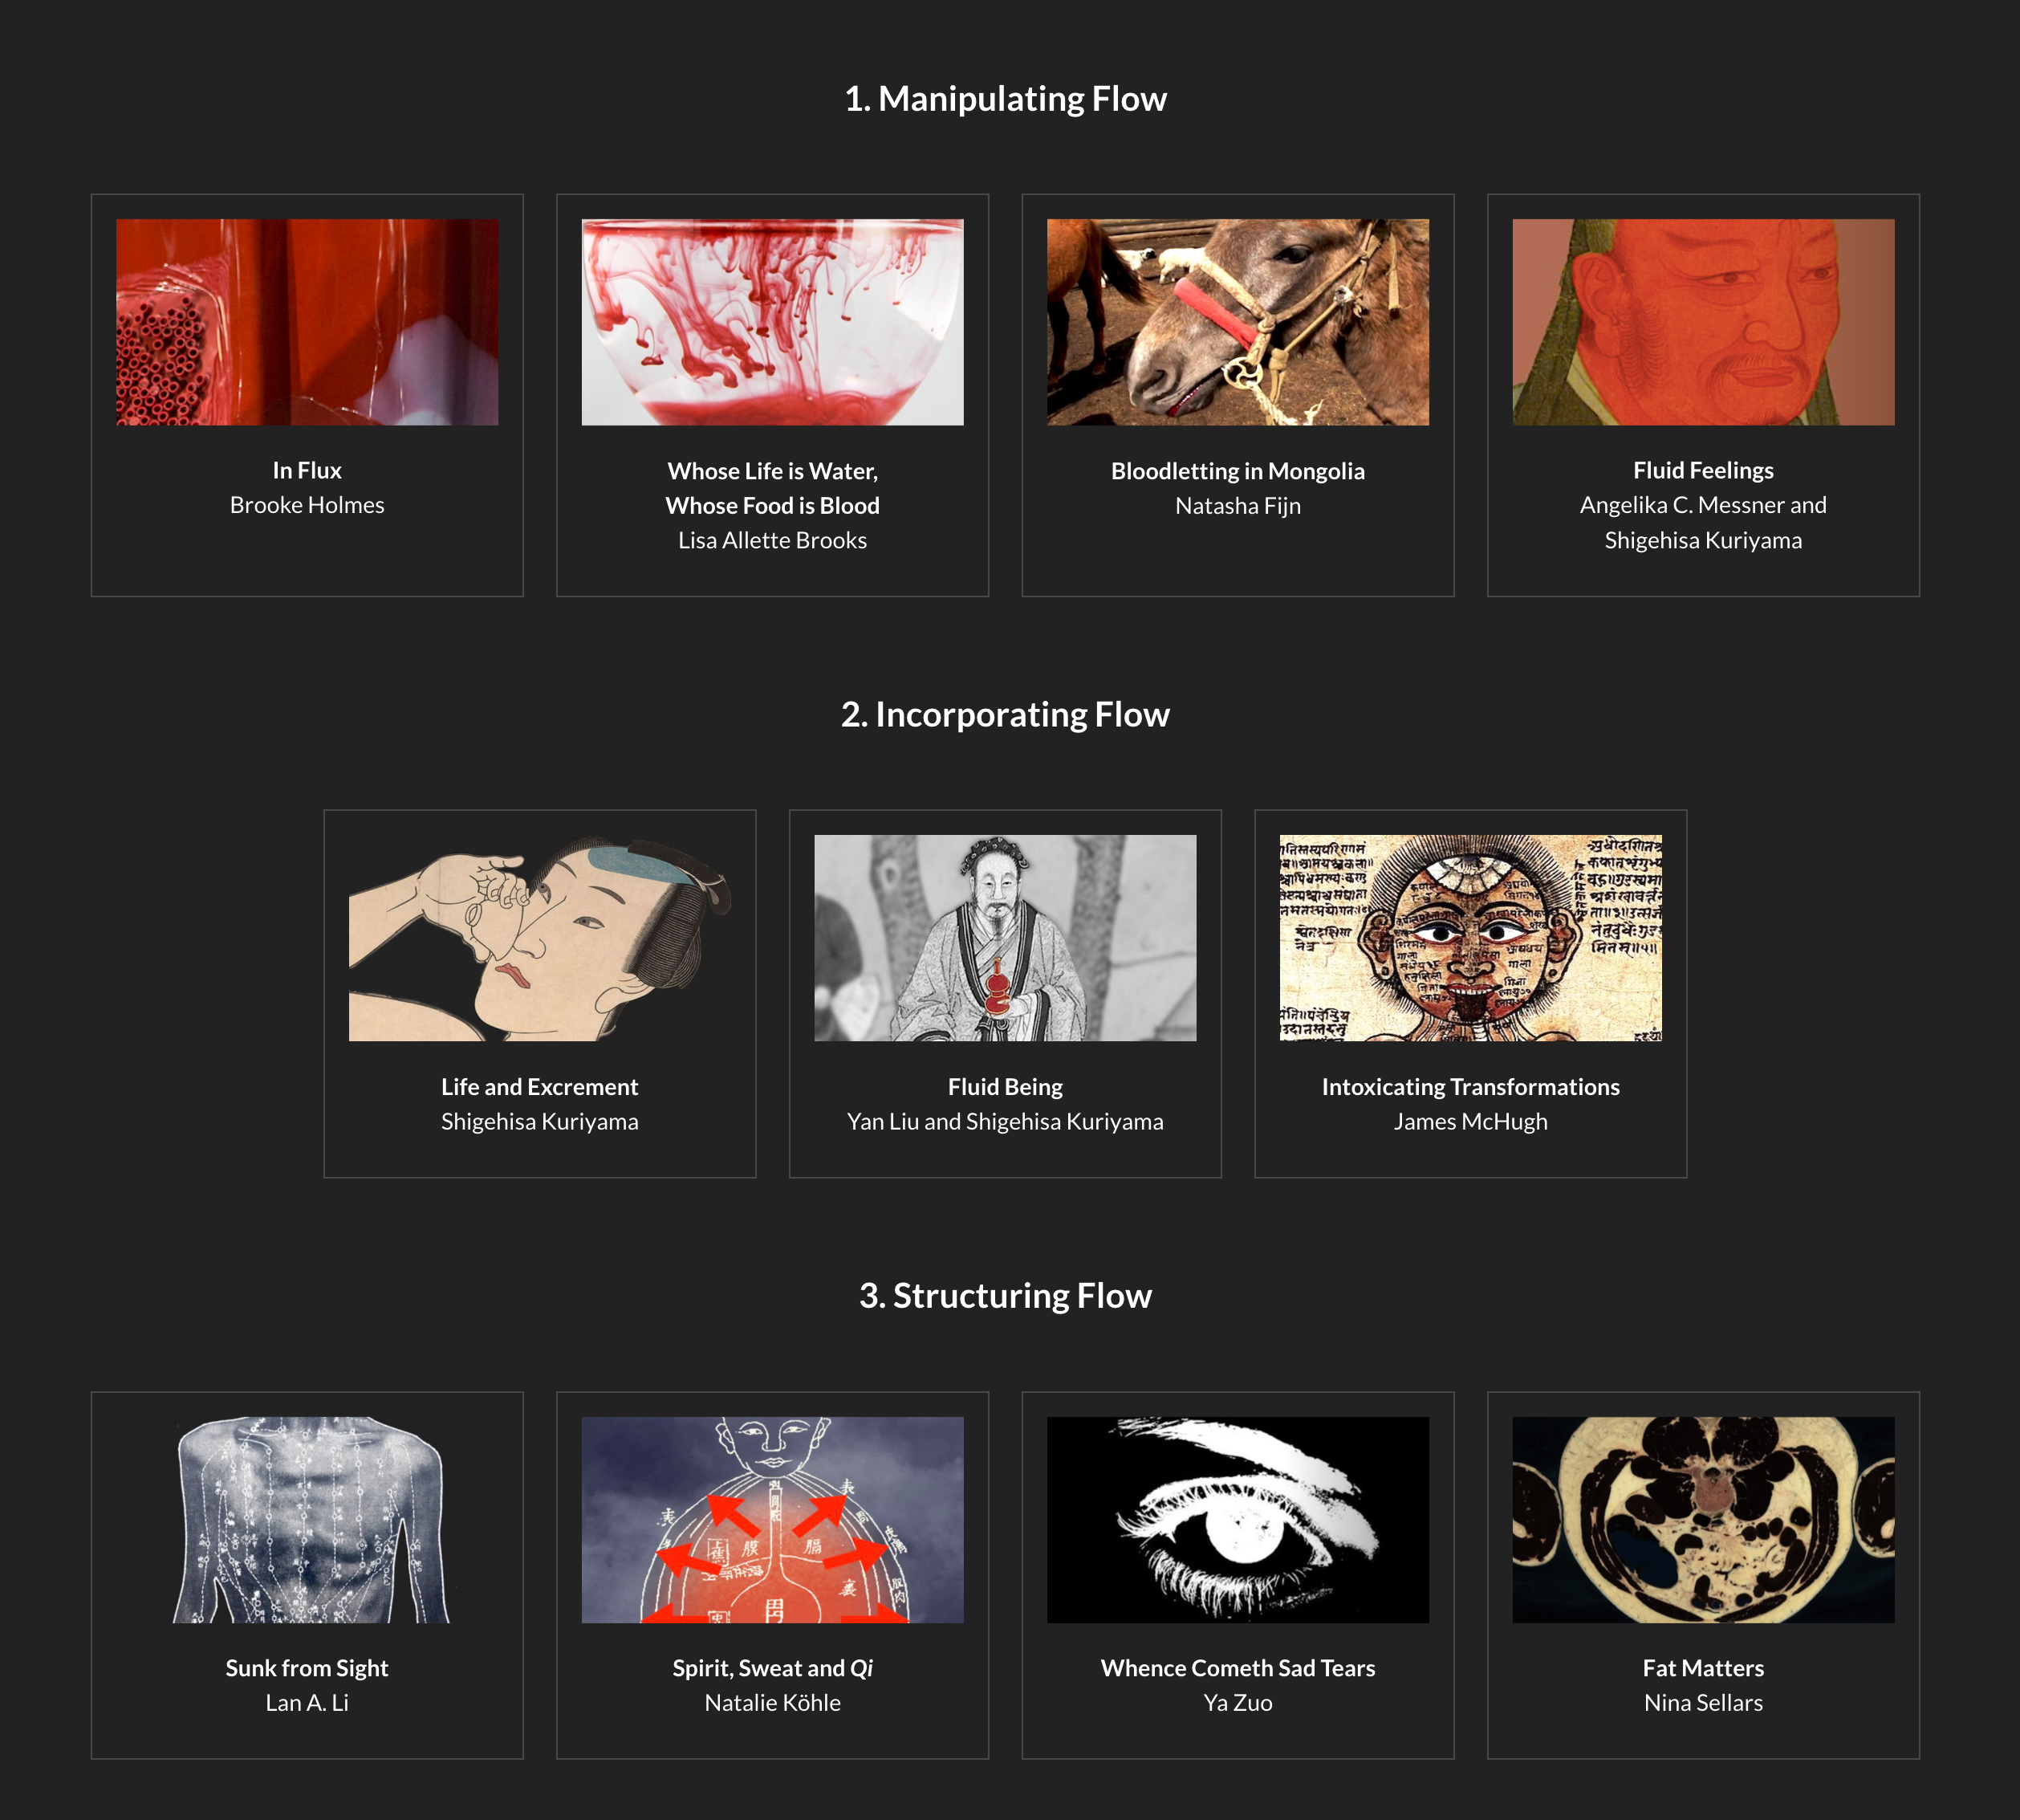Viewport: 2020px width, 1820px height.
Task: Open the Life and Excrement illustration
Action: [540, 938]
